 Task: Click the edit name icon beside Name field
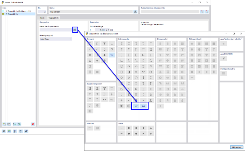click(135, 12)
